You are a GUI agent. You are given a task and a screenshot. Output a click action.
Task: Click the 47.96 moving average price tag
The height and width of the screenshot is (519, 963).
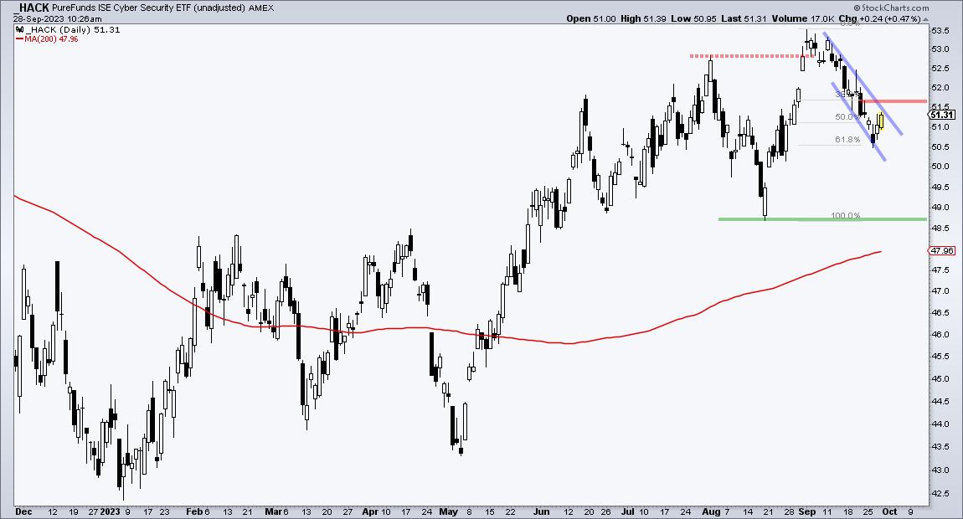[942, 250]
